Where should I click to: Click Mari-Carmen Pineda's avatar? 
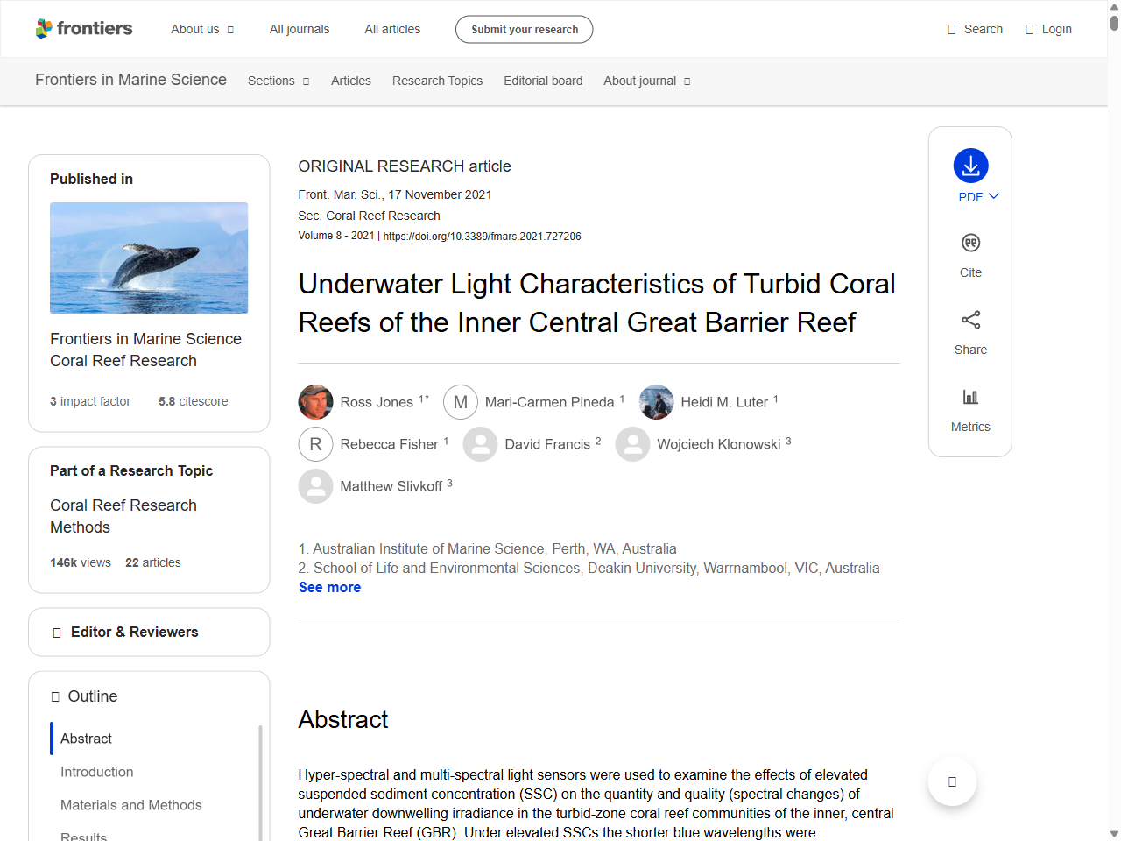[x=461, y=401]
